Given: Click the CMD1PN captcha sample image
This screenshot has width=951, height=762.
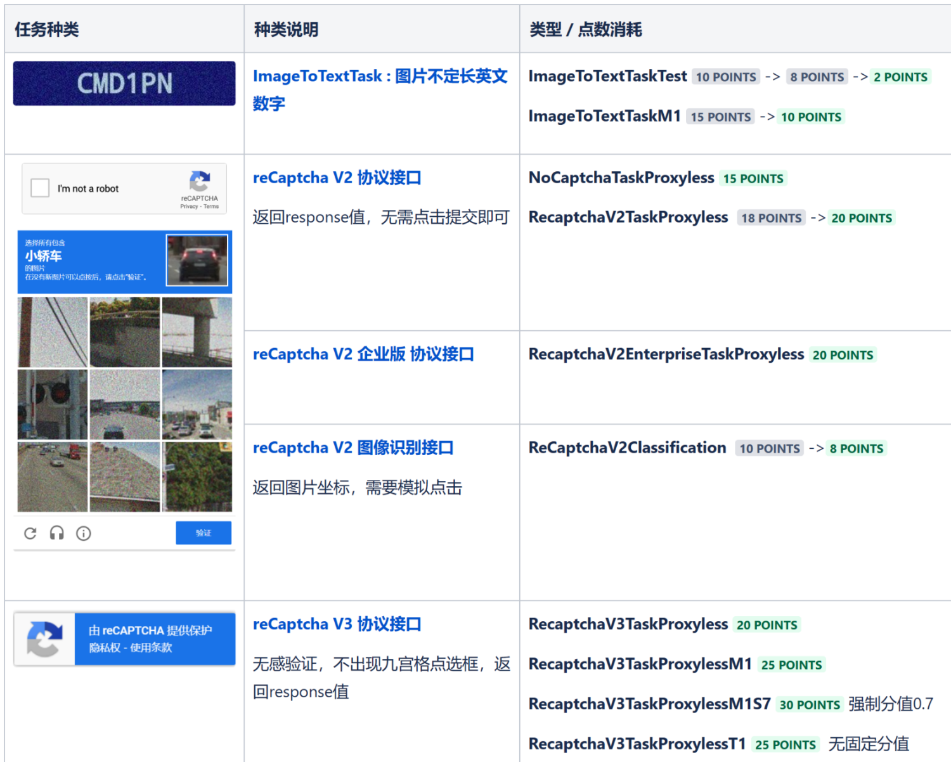Looking at the screenshot, I should pyautogui.click(x=124, y=83).
